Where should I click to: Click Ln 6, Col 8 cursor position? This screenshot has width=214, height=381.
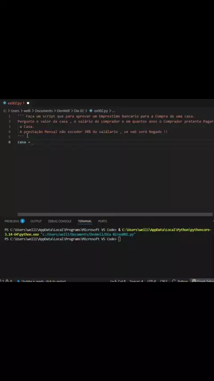click(x=118, y=281)
